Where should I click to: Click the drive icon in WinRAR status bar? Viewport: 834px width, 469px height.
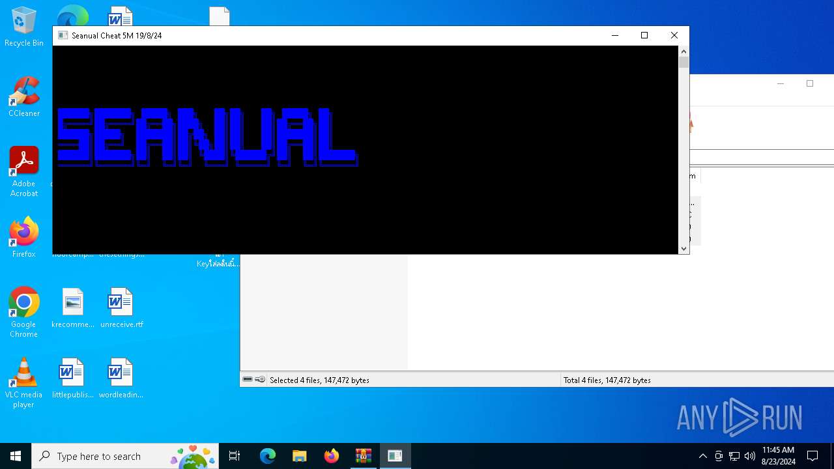248,380
